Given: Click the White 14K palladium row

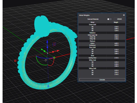Looking at the screenshot, I should click(102, 37).
